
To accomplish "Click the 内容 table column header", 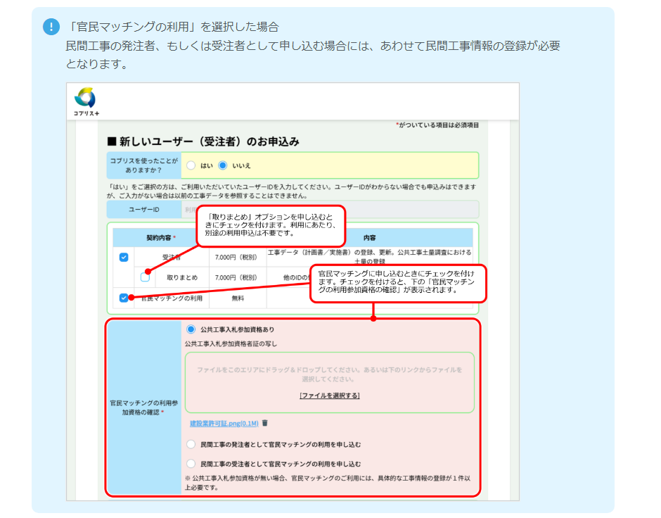I will point(369,238).
